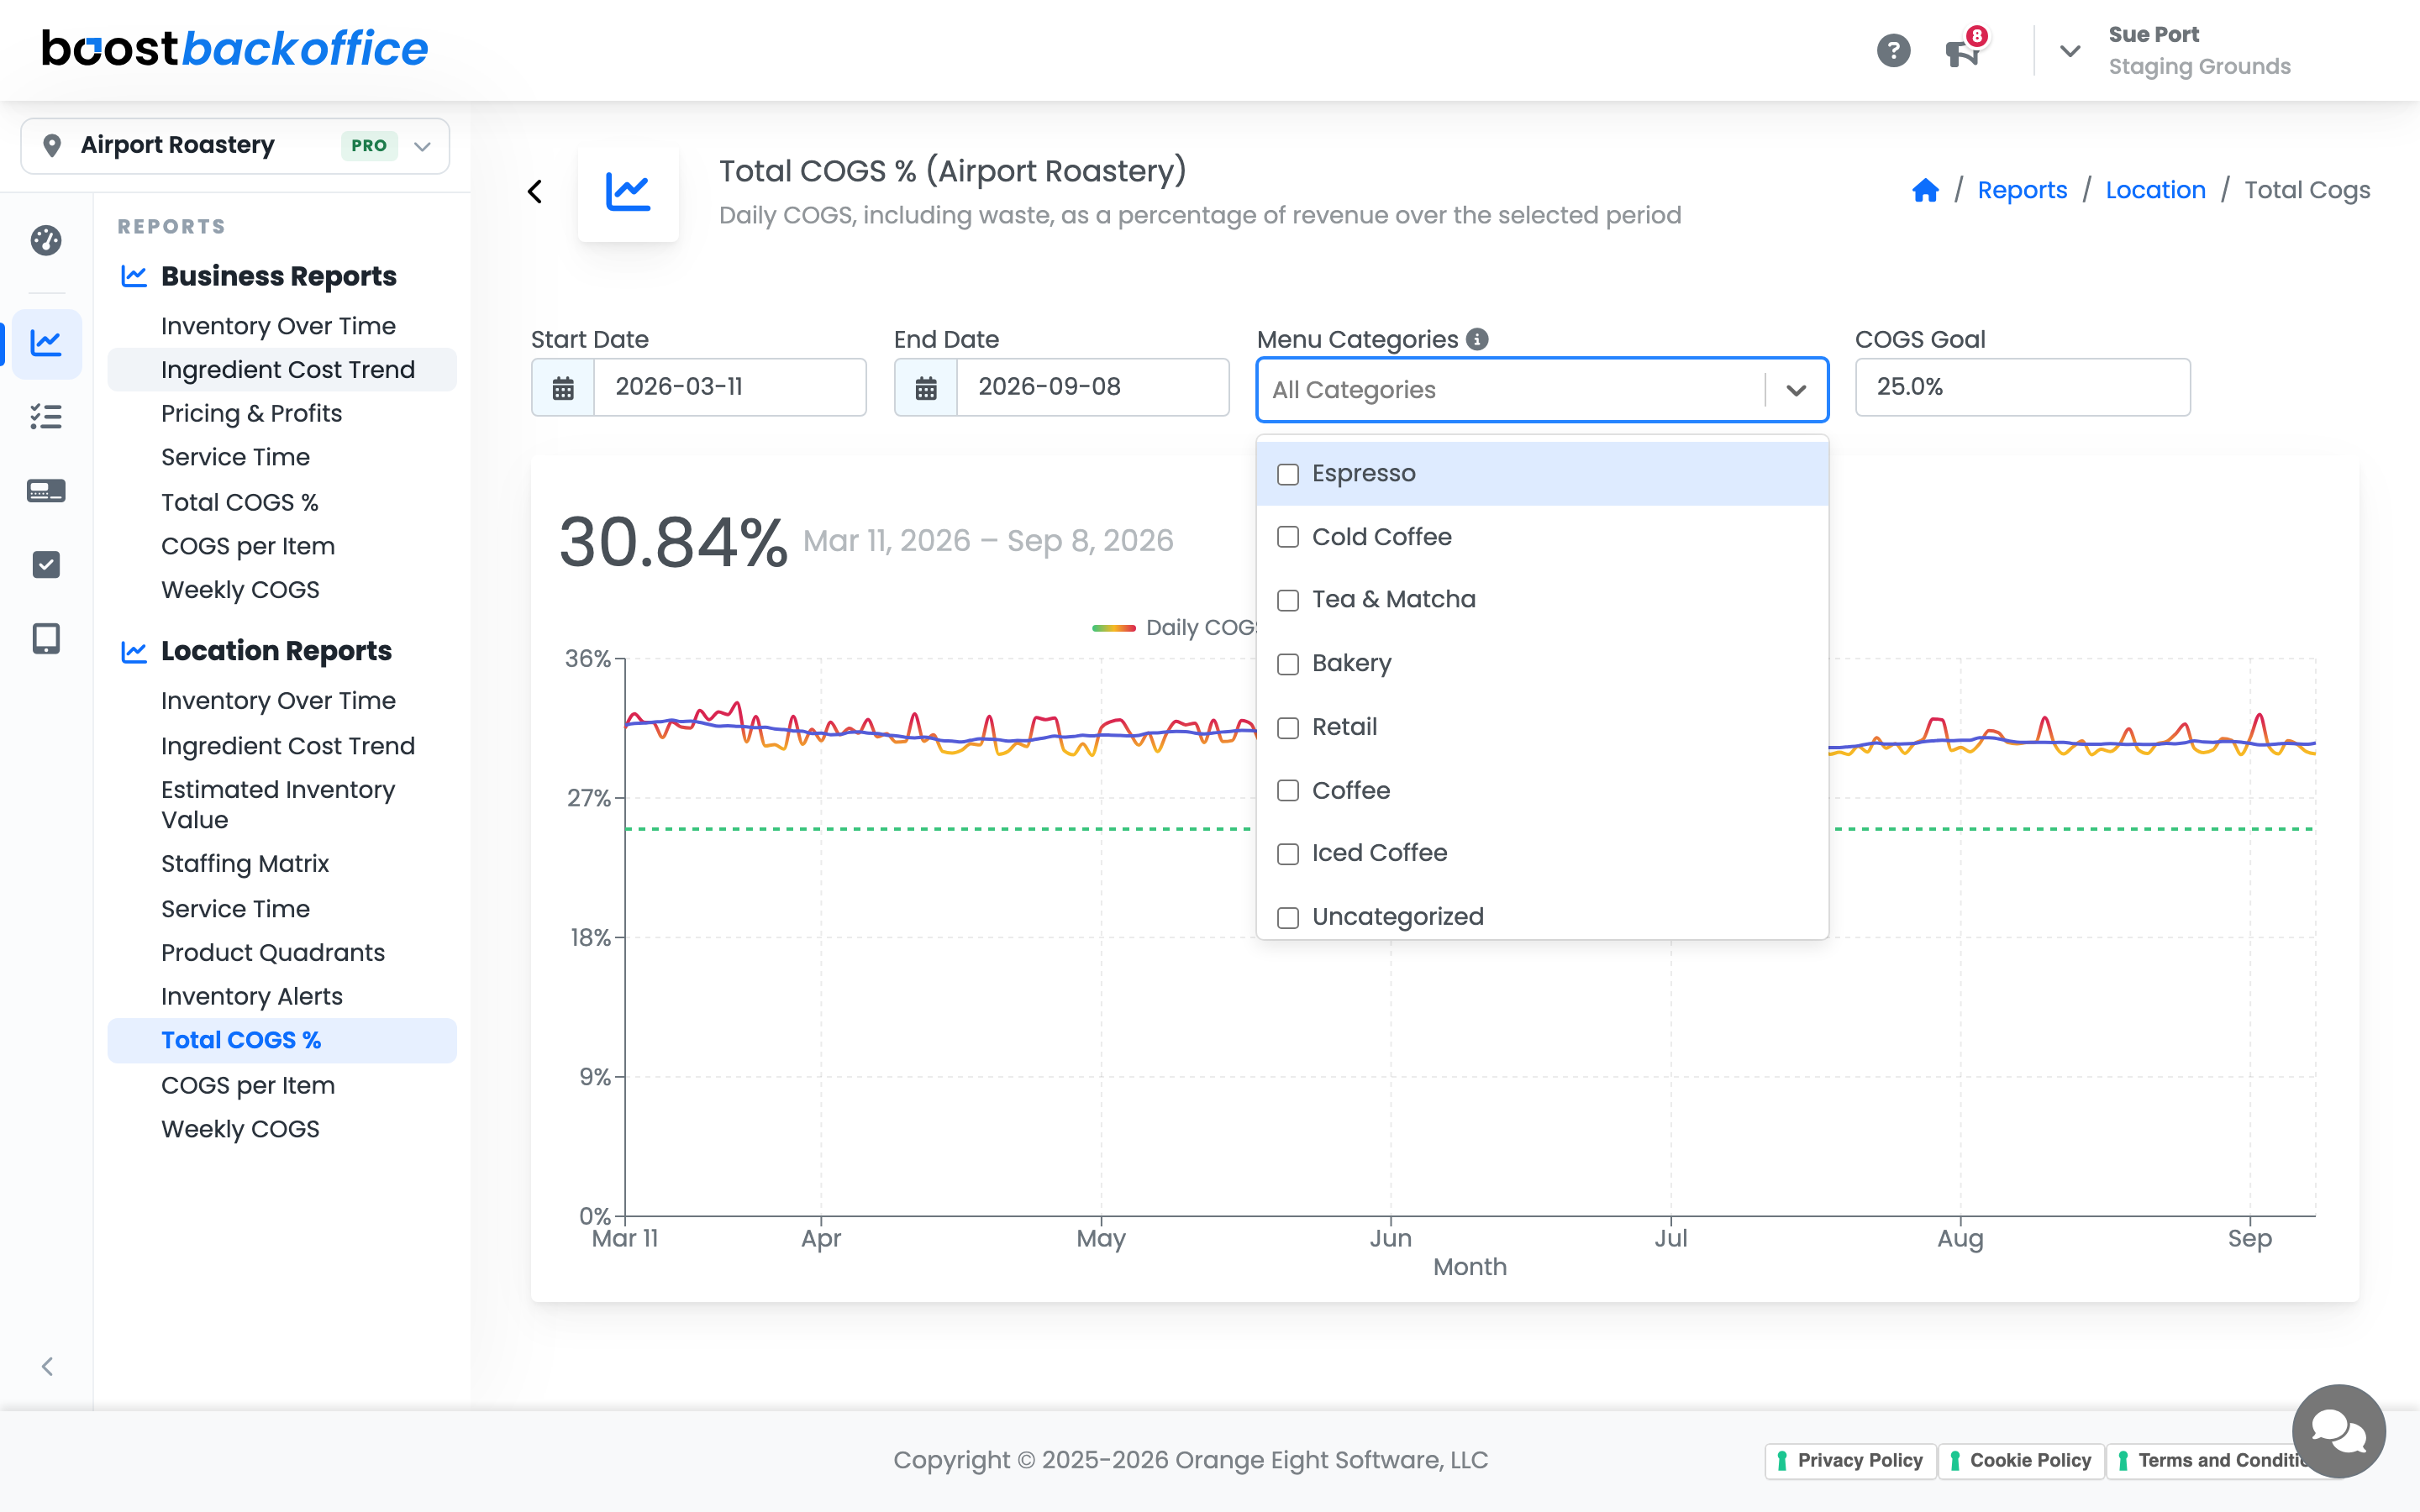
Task: Click the home icon in breadcrumb
Action: coord(1925,190)
